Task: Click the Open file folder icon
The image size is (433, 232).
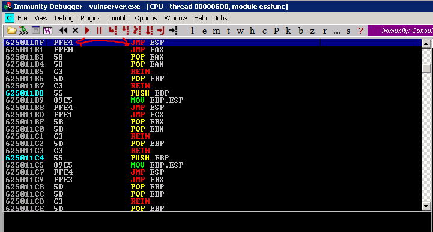Action: 11,31
